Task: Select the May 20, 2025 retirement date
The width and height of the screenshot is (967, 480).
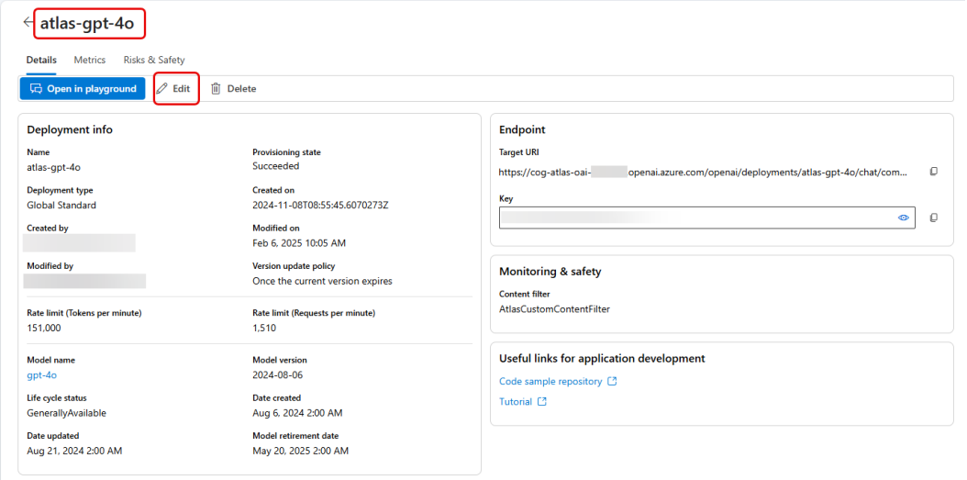Action: point(300,451)
